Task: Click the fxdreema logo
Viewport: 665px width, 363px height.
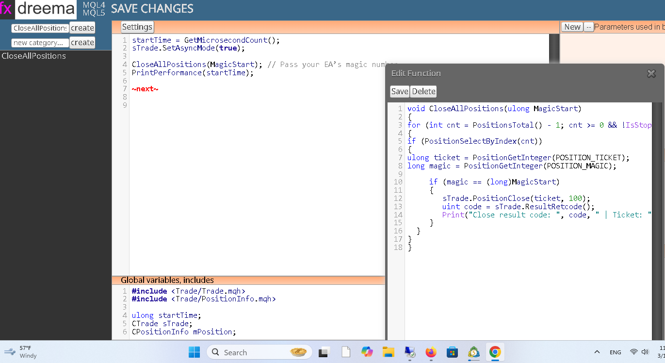Action: click(x=38, y=9)
